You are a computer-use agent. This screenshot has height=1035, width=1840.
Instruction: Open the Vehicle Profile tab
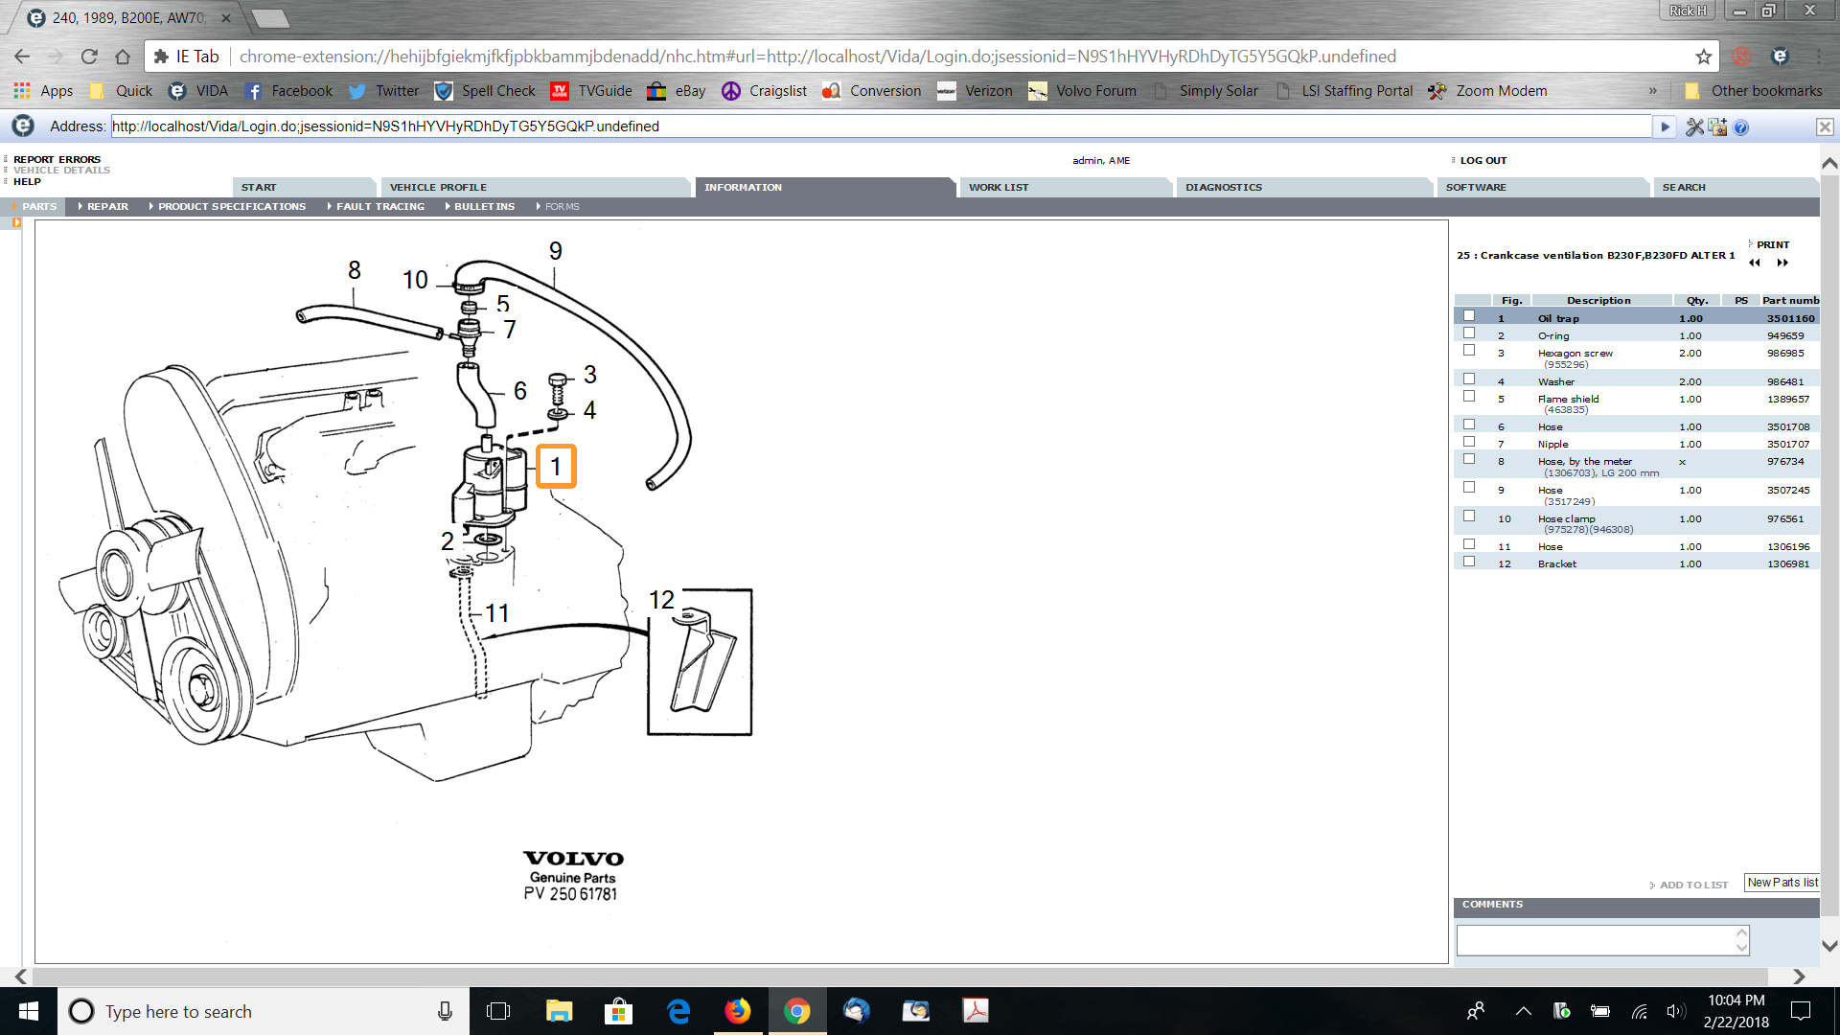[438, 187]
